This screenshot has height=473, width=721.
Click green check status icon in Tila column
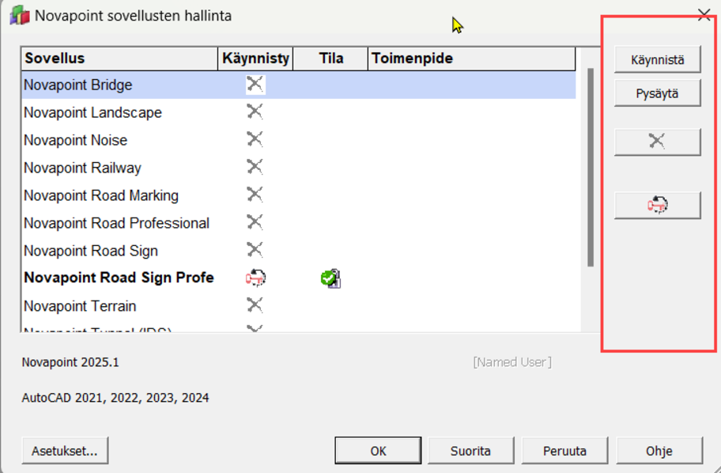click(x=330, y=278)
